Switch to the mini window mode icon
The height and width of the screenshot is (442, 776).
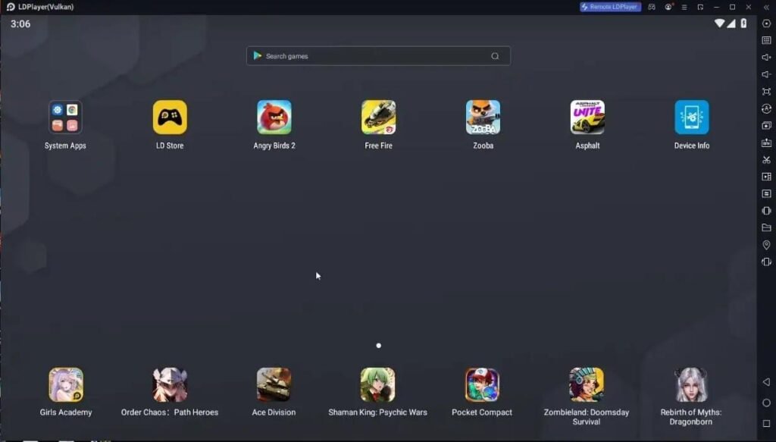pos(700,7)
